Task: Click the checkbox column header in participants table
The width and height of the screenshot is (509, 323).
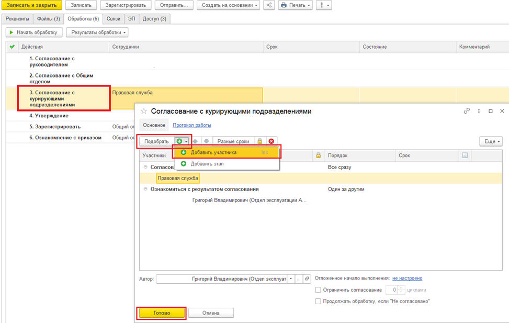Action: [465, 155]
